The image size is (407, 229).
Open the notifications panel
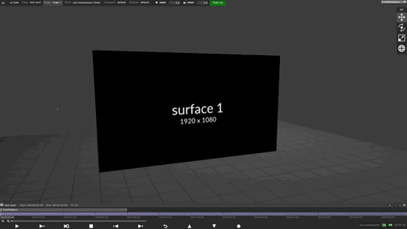pyautogui.click(x=394, y=2)
